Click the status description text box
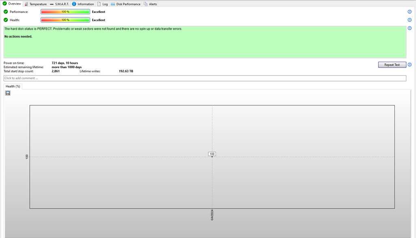Screen dimensions: 416x238 [205, 42]
